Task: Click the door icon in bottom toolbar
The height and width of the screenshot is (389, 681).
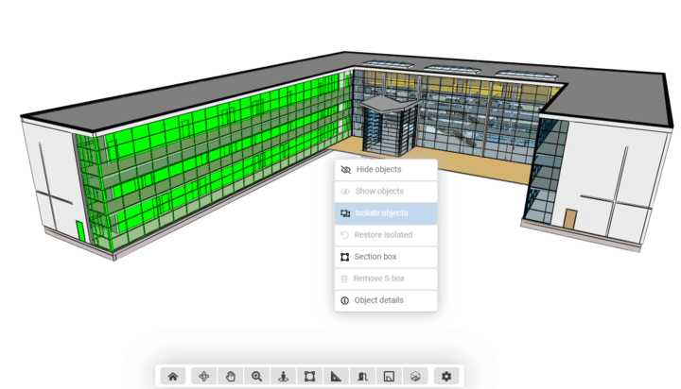Action: 362,376
